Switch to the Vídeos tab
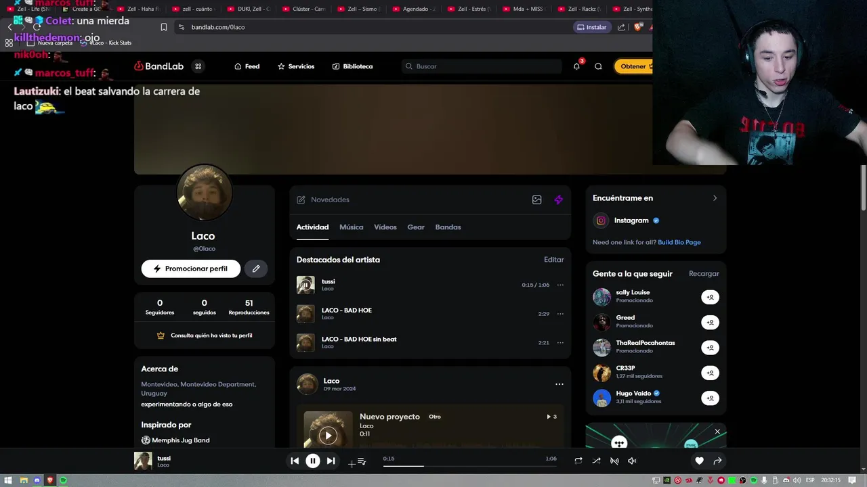 point(385,227)
